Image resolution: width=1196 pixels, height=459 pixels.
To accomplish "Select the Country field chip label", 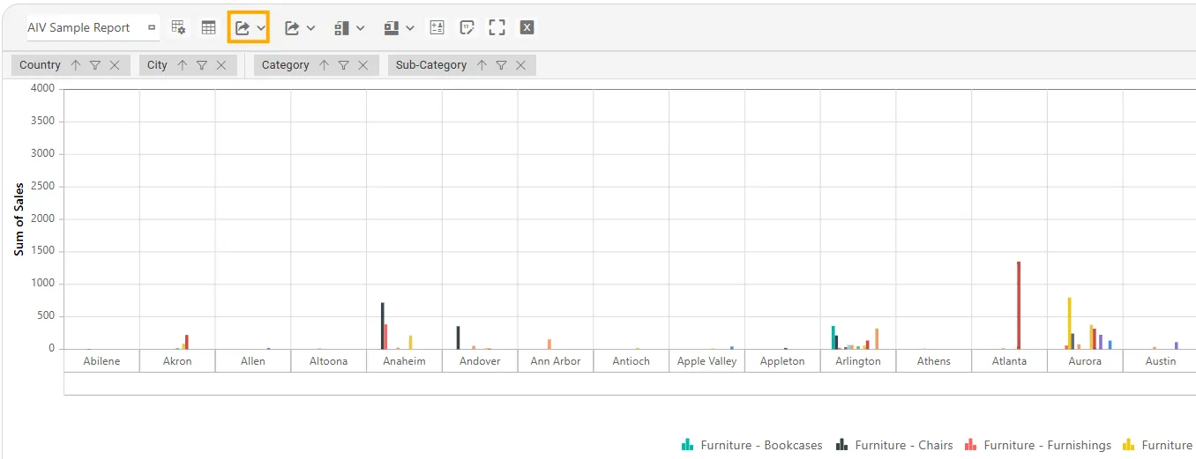I will coord(40,65).
